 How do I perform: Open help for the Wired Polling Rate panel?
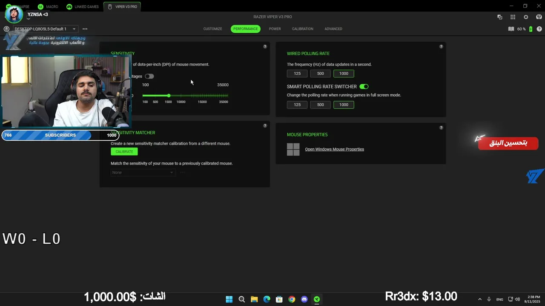click(441, 46)
